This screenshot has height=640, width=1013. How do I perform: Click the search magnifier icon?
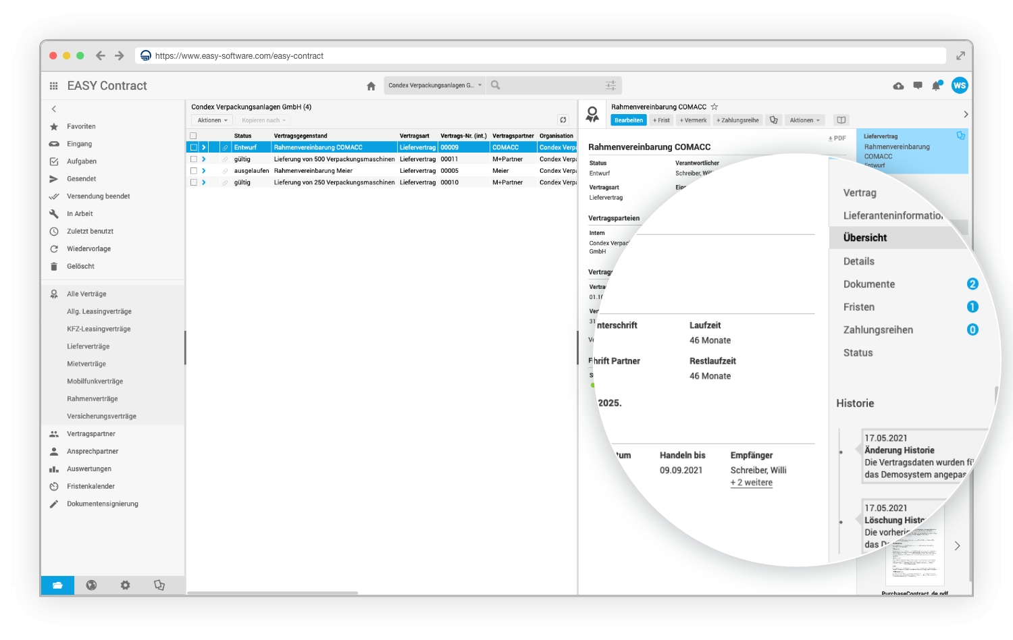(496, 85)
